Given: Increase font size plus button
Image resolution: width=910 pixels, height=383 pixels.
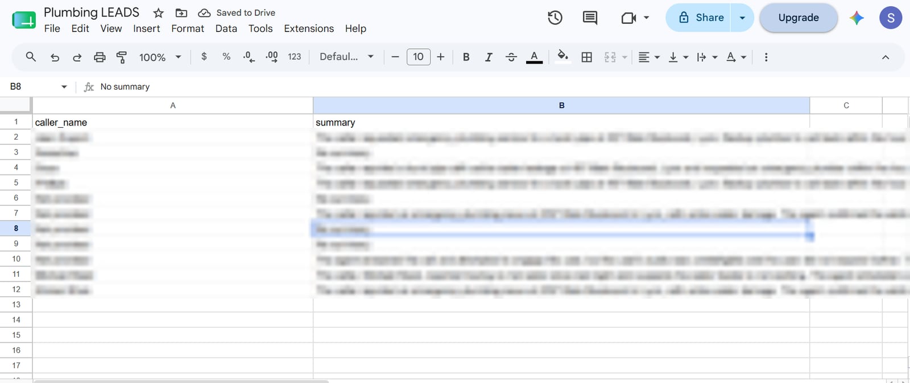Looking at the screenshot, I should pyautogui.click(x=441, y=57).
